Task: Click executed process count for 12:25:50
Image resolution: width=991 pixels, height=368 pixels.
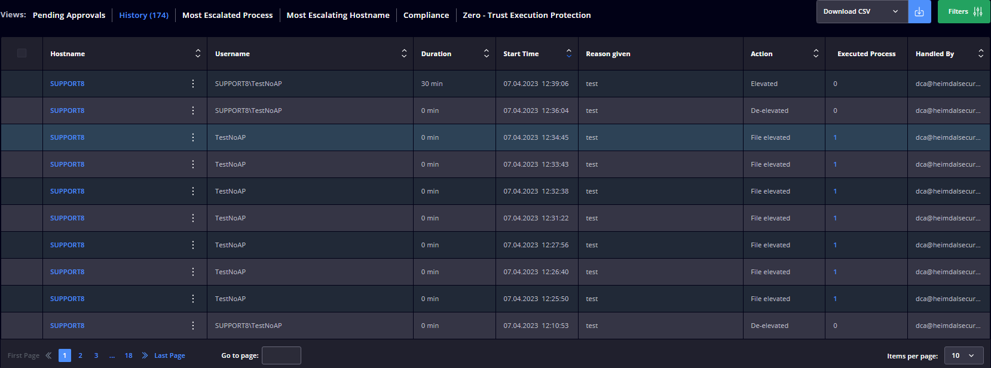Action: click(835, 299)
